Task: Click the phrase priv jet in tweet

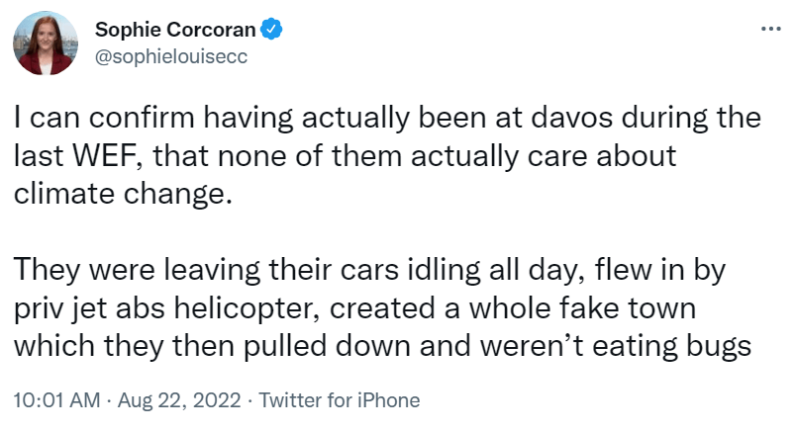Action: tap(67, 307)
